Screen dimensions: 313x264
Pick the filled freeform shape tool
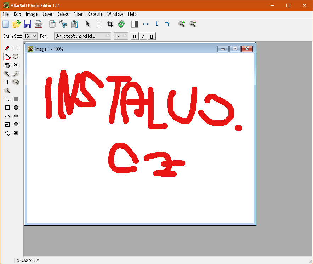point(16,133)
